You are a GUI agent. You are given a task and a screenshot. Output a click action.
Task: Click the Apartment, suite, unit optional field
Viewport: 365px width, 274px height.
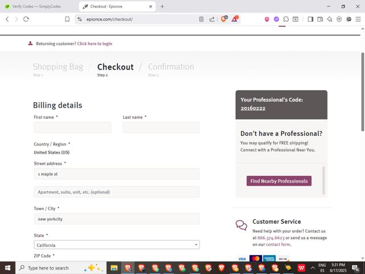point(117,192)
